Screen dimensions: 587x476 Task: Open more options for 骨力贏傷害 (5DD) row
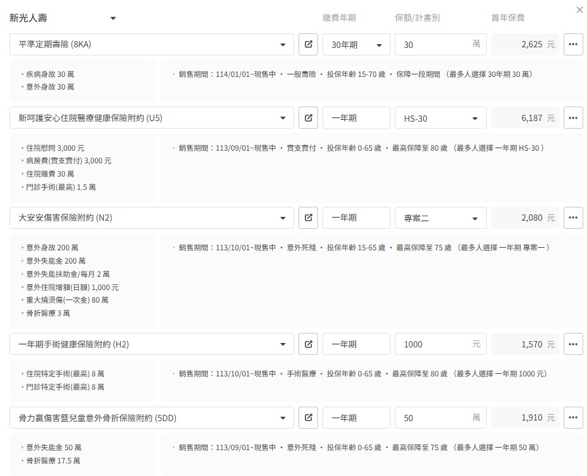point(573,417)
